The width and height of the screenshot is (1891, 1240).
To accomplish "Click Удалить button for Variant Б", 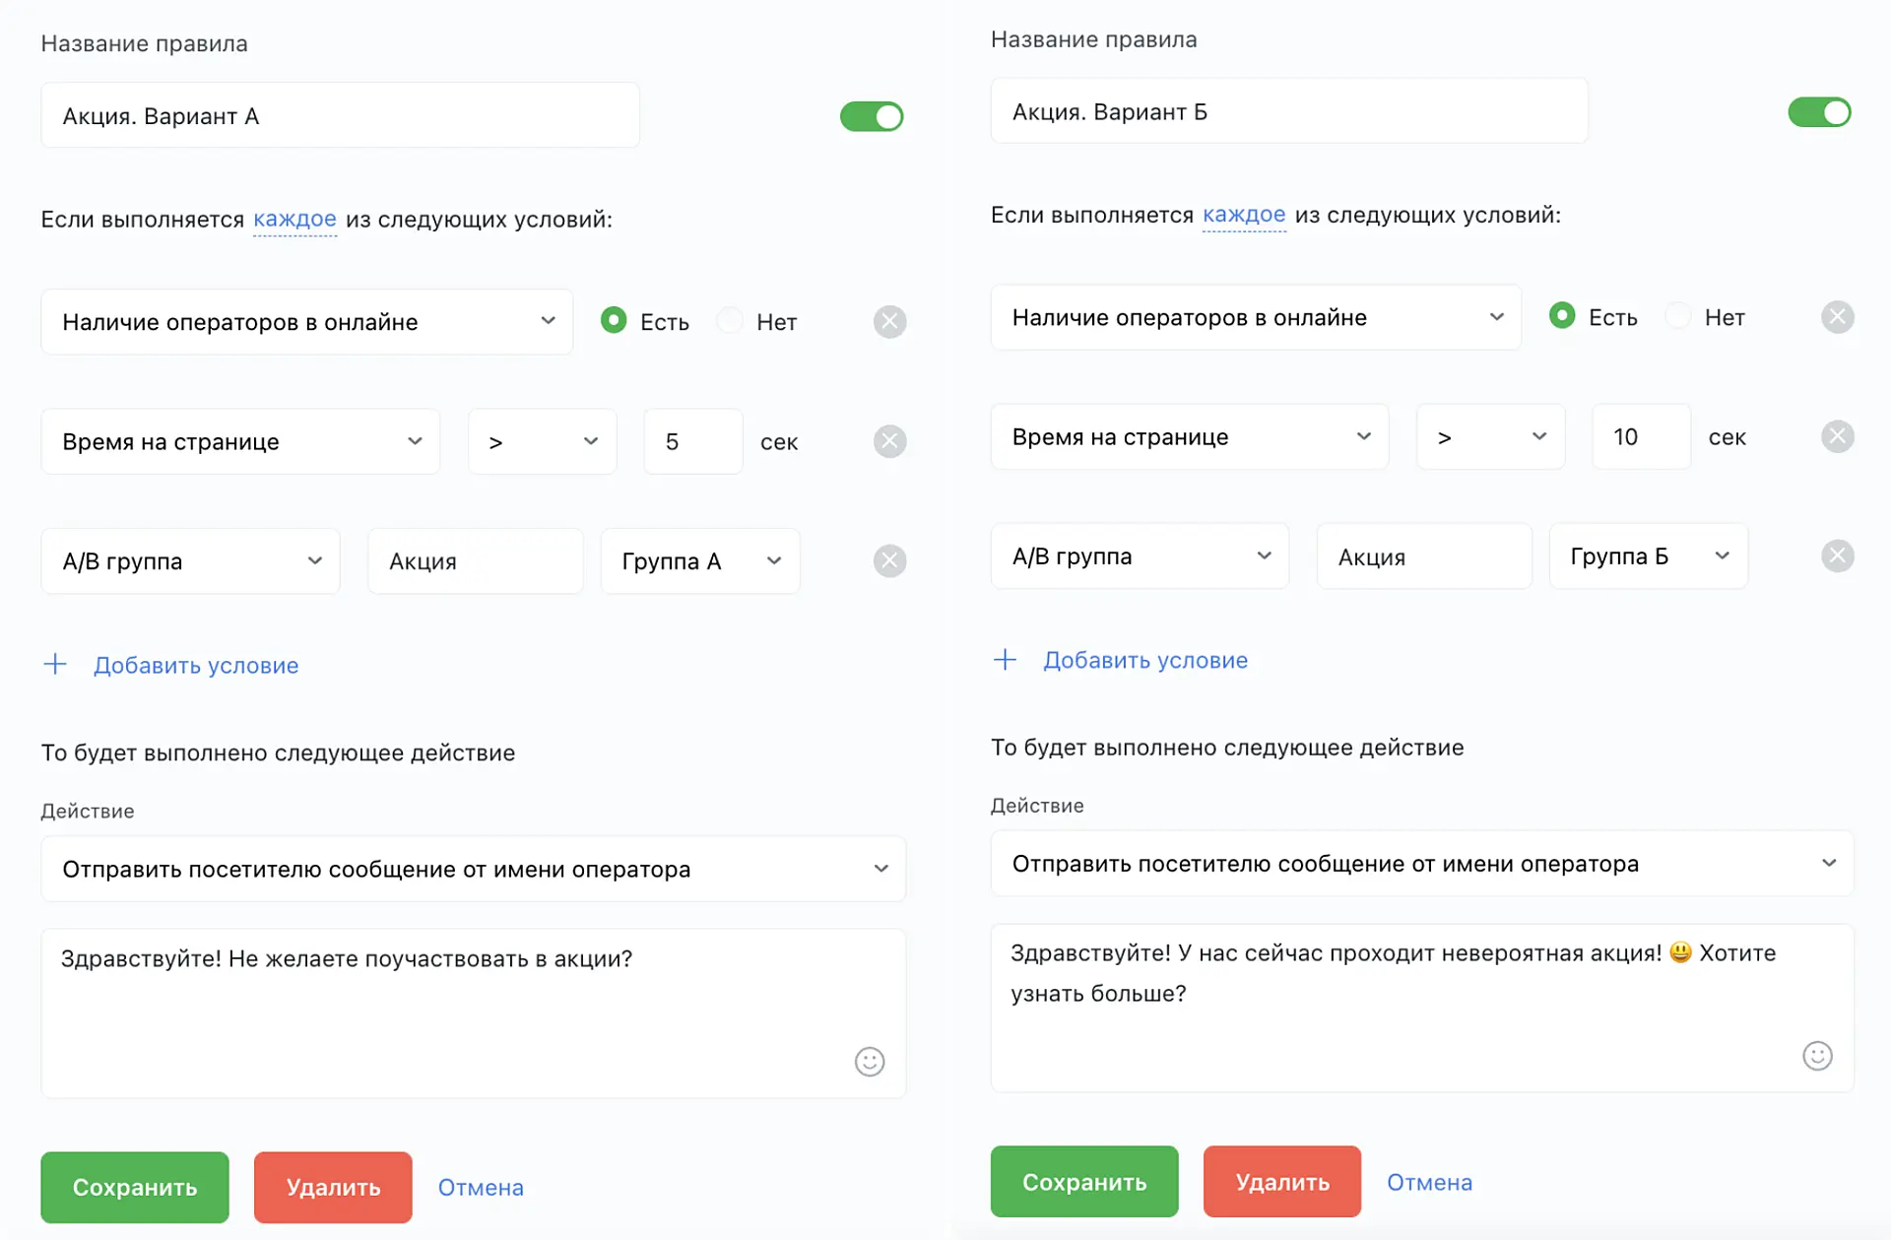I will tap(1281, 1182).
